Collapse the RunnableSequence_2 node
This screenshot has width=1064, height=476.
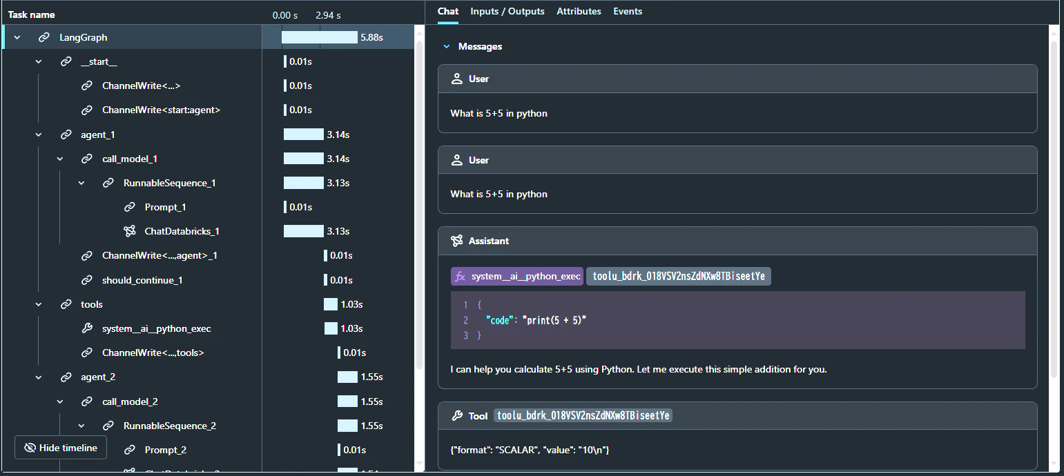[x=81, y=426]
